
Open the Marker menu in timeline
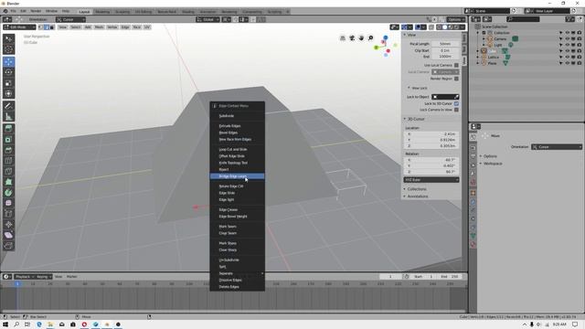point(71,277)
